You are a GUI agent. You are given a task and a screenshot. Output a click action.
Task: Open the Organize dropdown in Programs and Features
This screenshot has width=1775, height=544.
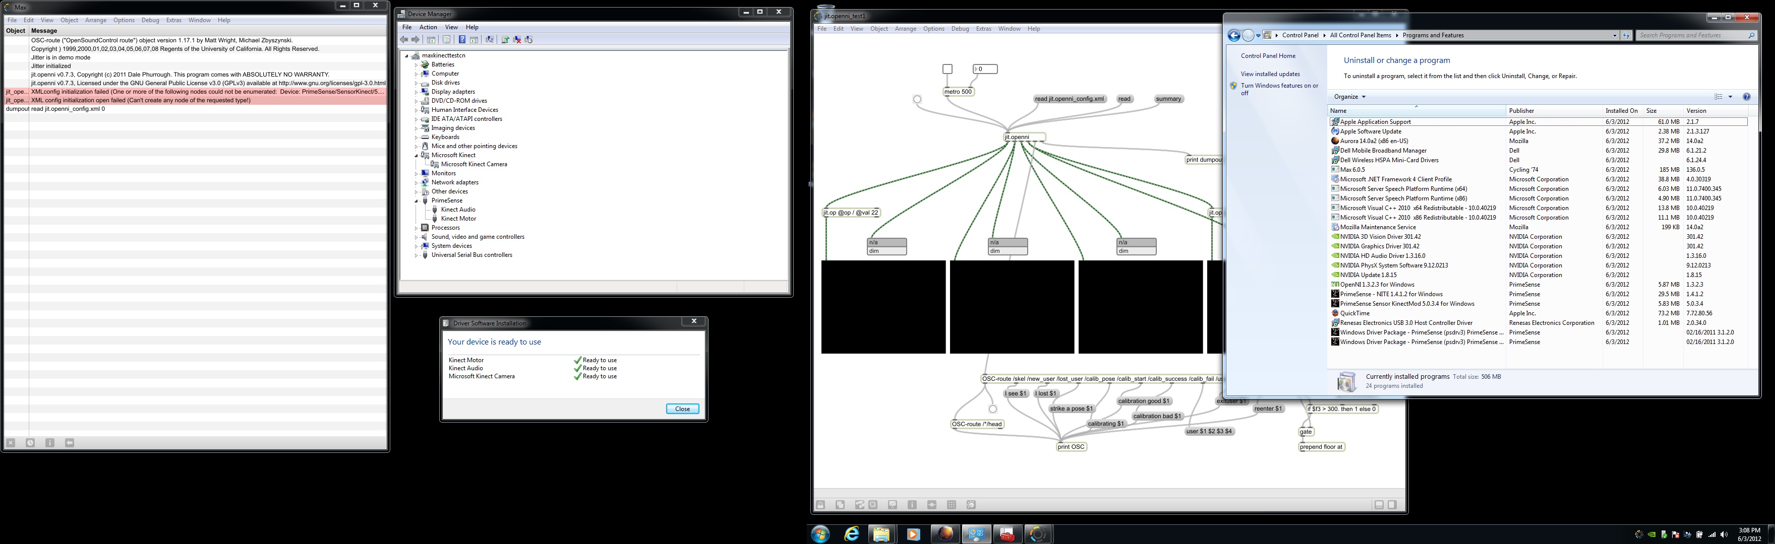coord(1349,97)
